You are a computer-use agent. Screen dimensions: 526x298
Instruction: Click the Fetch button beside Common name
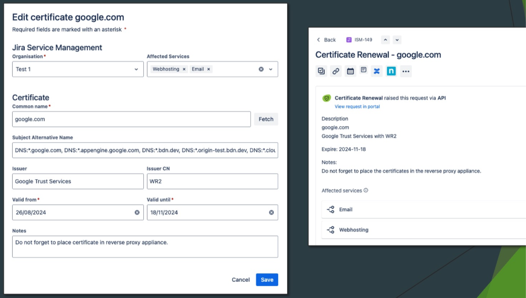point(266,119)
